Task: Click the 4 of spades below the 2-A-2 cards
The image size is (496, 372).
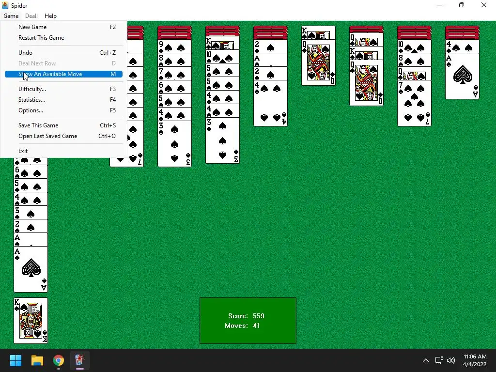Action: [x=270, y=103]
